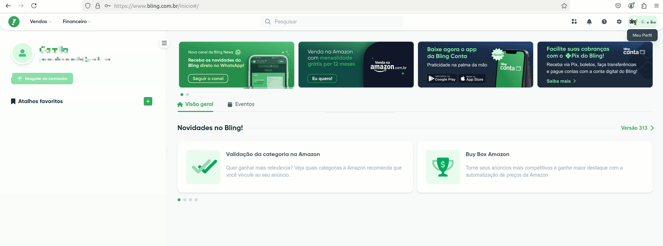Open the apps grid icon in header

(574, 22)
